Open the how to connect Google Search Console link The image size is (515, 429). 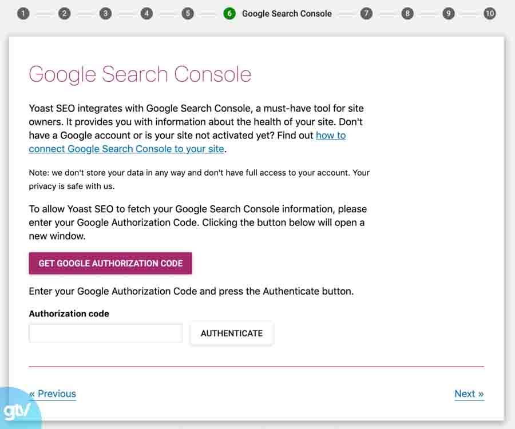coord(126,149)
